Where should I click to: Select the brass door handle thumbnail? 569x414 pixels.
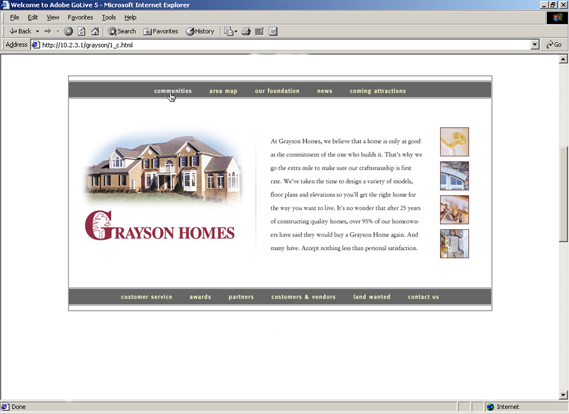(x=454, y=142)
